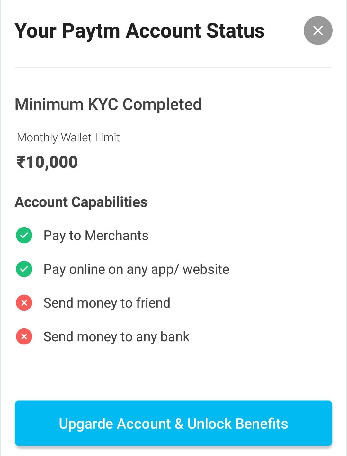Click the word KYC in the status heading
This screenshot has width=347, height=456.
pos(103,104)
